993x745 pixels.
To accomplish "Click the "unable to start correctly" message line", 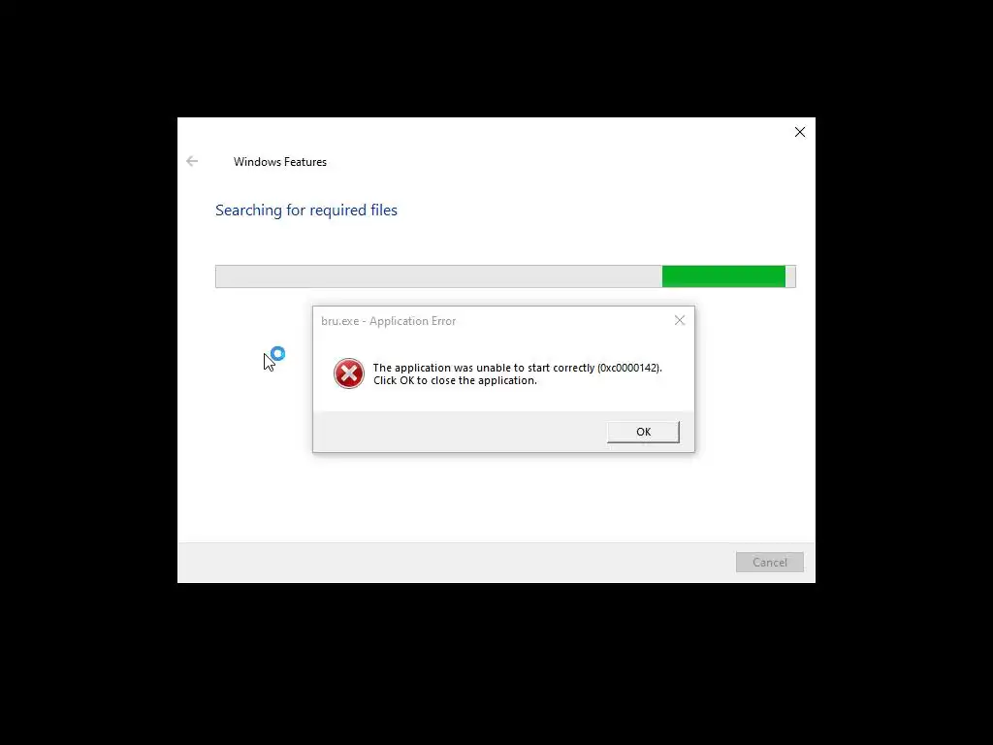I will coord(518,368).
